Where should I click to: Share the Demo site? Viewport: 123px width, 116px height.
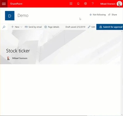point(112,15)
